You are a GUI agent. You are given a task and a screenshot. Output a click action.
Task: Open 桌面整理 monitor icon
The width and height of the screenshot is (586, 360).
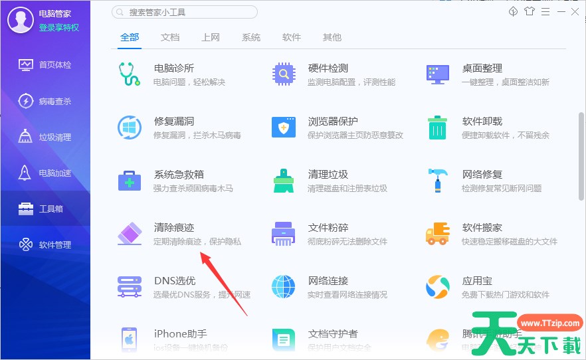click(438, 74)
